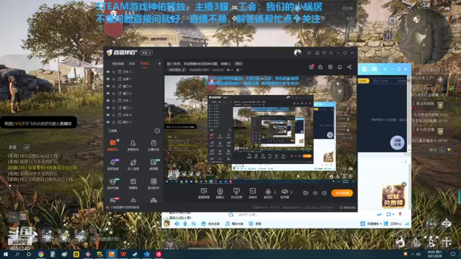
Task: Add 手机投屏 phone screen cast source
Action: (236, 193)
